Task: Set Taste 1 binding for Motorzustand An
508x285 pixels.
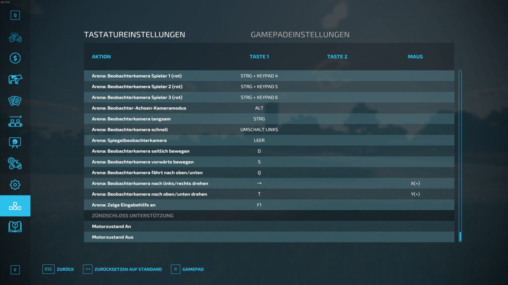Action: pos(259,226)
